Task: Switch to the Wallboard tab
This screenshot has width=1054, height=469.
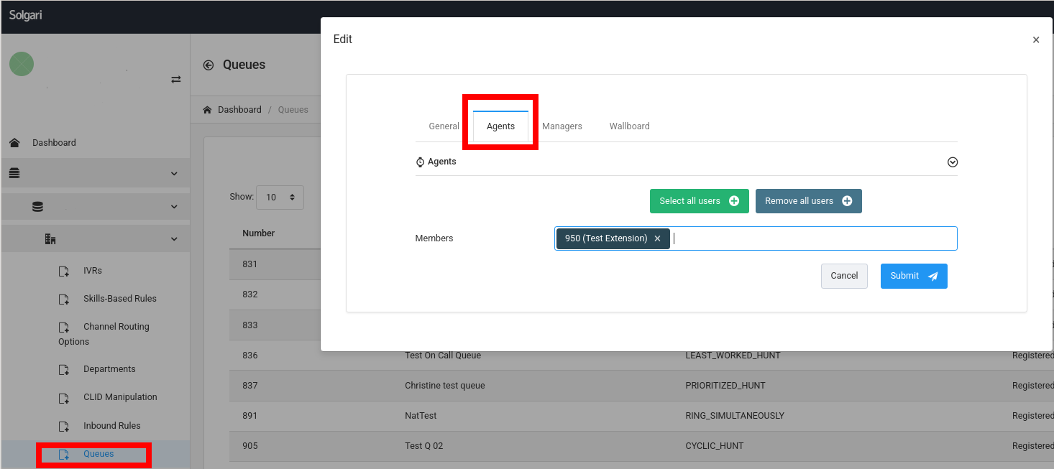Action: tap(629, 126)
